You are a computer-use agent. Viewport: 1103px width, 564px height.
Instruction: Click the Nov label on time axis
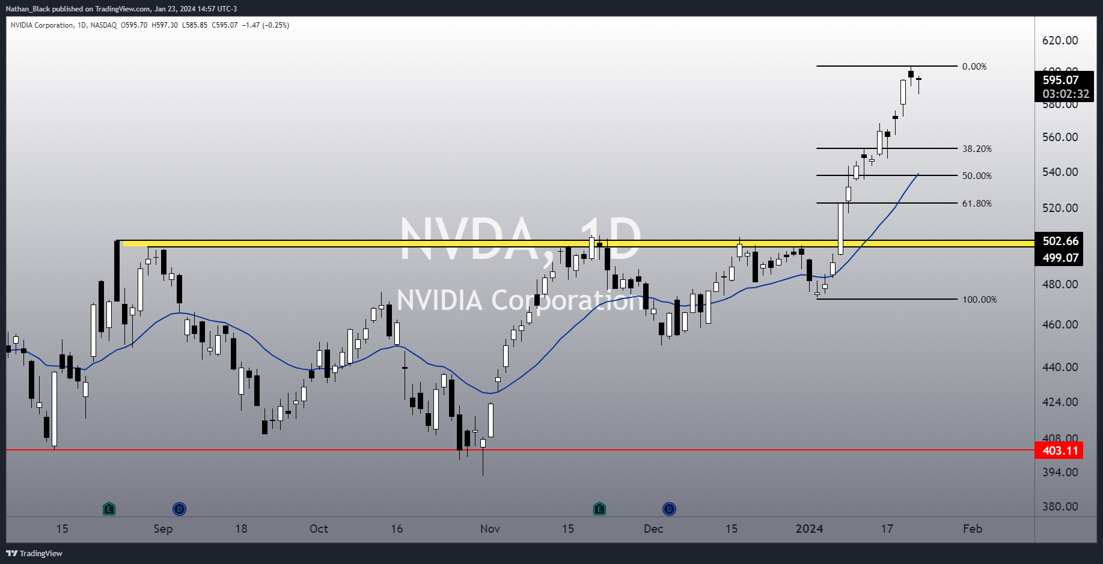click(x=490, y=529)
